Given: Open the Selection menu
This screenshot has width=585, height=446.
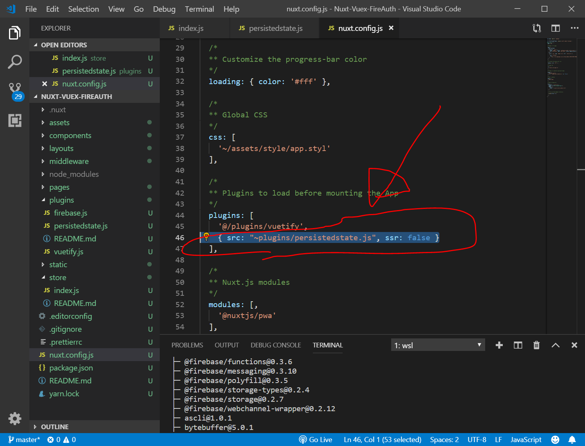Looking at the screenshot, I should click(x=83, y=9).
